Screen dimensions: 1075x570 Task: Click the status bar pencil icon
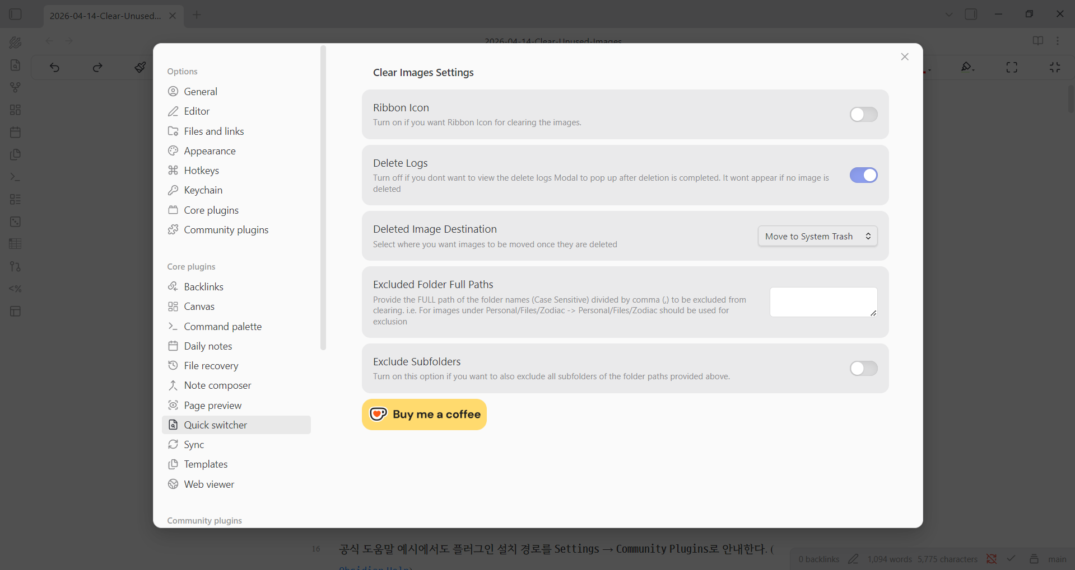(853, 559)
